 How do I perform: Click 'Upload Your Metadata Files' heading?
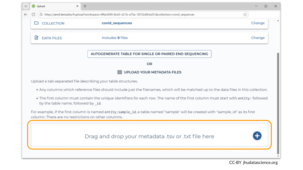coord(153,72)
